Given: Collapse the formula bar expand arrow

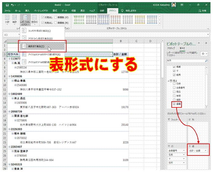Looking at the screenshot, I should tap(208, 35).
